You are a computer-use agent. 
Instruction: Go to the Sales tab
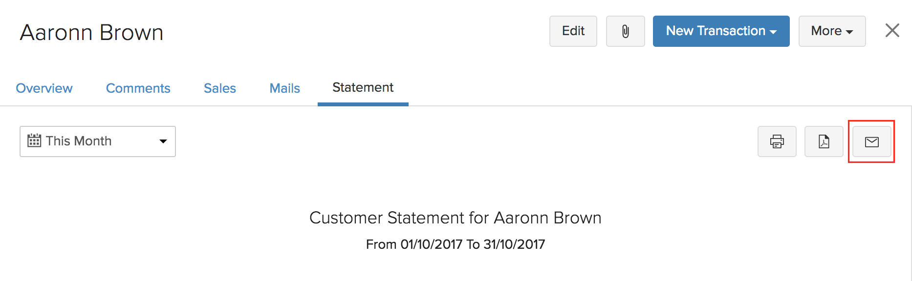tap(219, 88)
